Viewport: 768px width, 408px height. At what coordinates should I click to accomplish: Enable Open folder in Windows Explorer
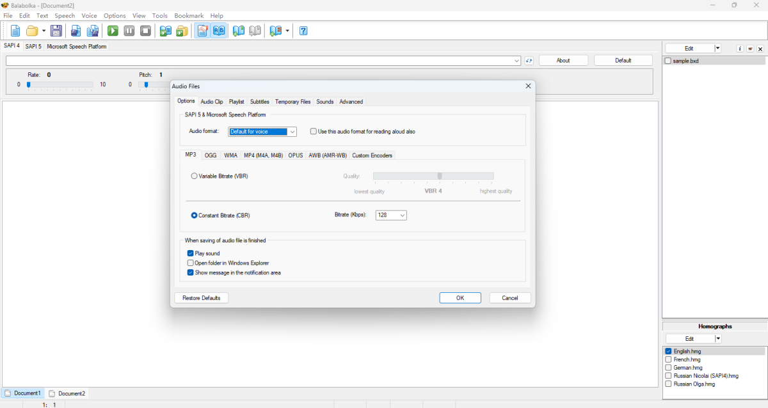point(191,263)
